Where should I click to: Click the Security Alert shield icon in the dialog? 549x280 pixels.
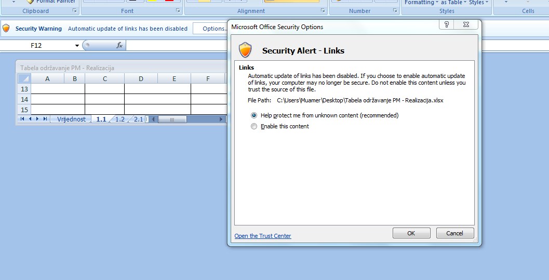pos(245,50)
